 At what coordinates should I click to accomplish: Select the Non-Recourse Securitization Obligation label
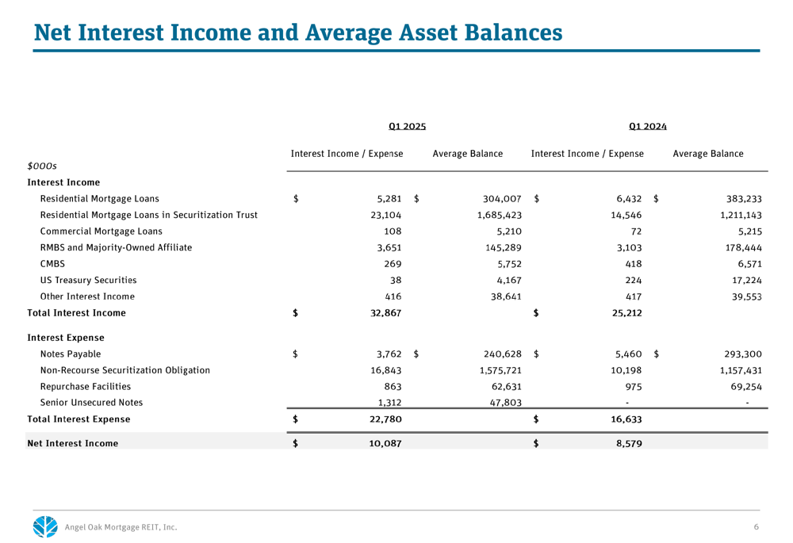[x=125, y=370]
